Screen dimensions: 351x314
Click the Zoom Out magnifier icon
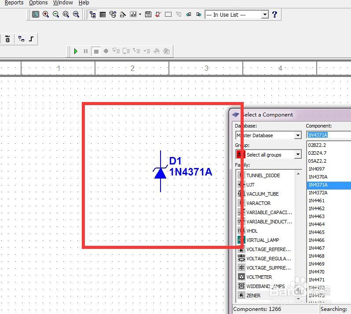pyautogui.click(x=56, y=15)
